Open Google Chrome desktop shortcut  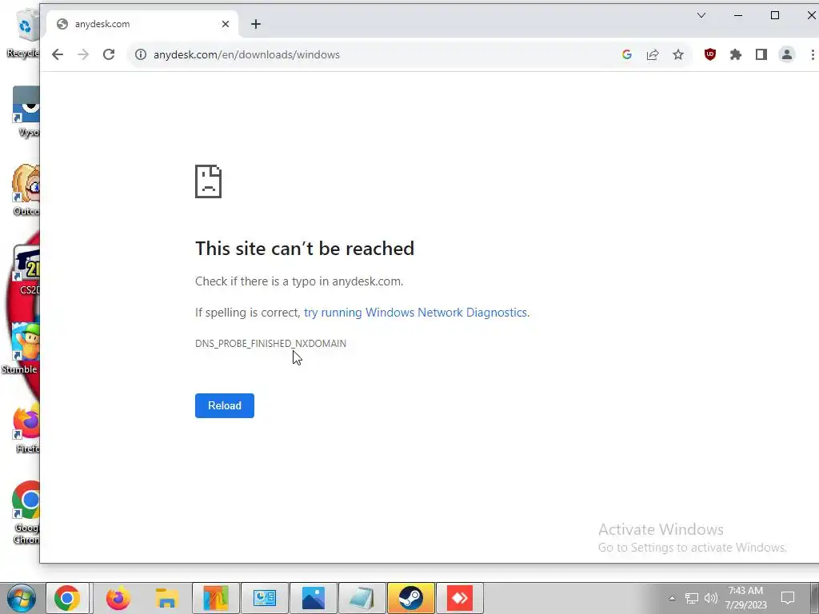pos(26,512)
